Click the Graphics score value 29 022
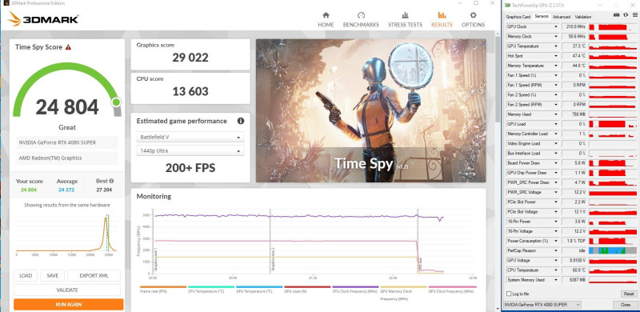The image size is (640, 312). pyautogui.click(x=190, y=58)
